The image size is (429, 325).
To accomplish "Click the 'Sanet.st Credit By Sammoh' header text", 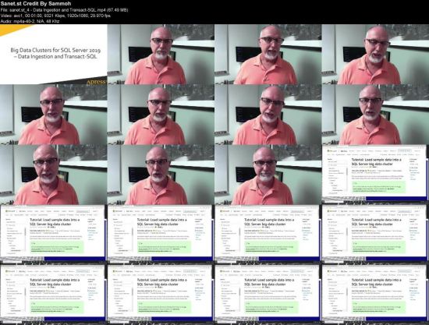I will tap(36, 4).
